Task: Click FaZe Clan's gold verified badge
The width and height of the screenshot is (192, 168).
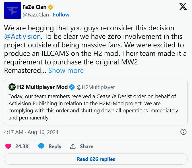Action: (51, 7)
